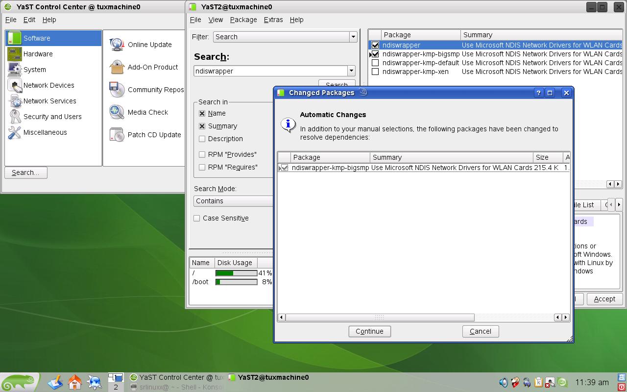The height and width of the screenshot is (392, 627).
Task: Enable the RPM "Requires" checkbox
Action: coord(202,167)
